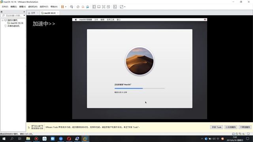253x142 pixels.
Task: Click the 不要提醒我 button
Action: [x=245, y=127]
